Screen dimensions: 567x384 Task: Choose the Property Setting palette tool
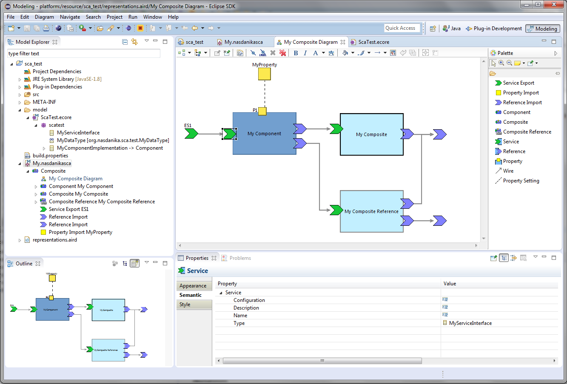coord(517,181)
